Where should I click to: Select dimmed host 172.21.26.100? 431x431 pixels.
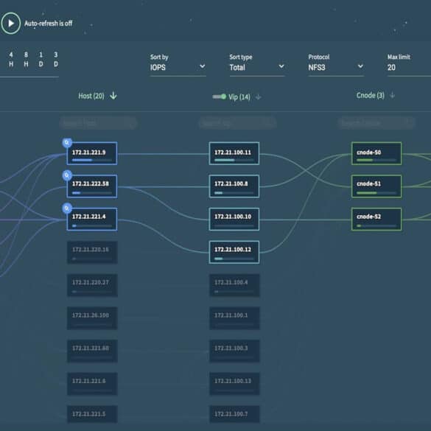pos(92,318)
